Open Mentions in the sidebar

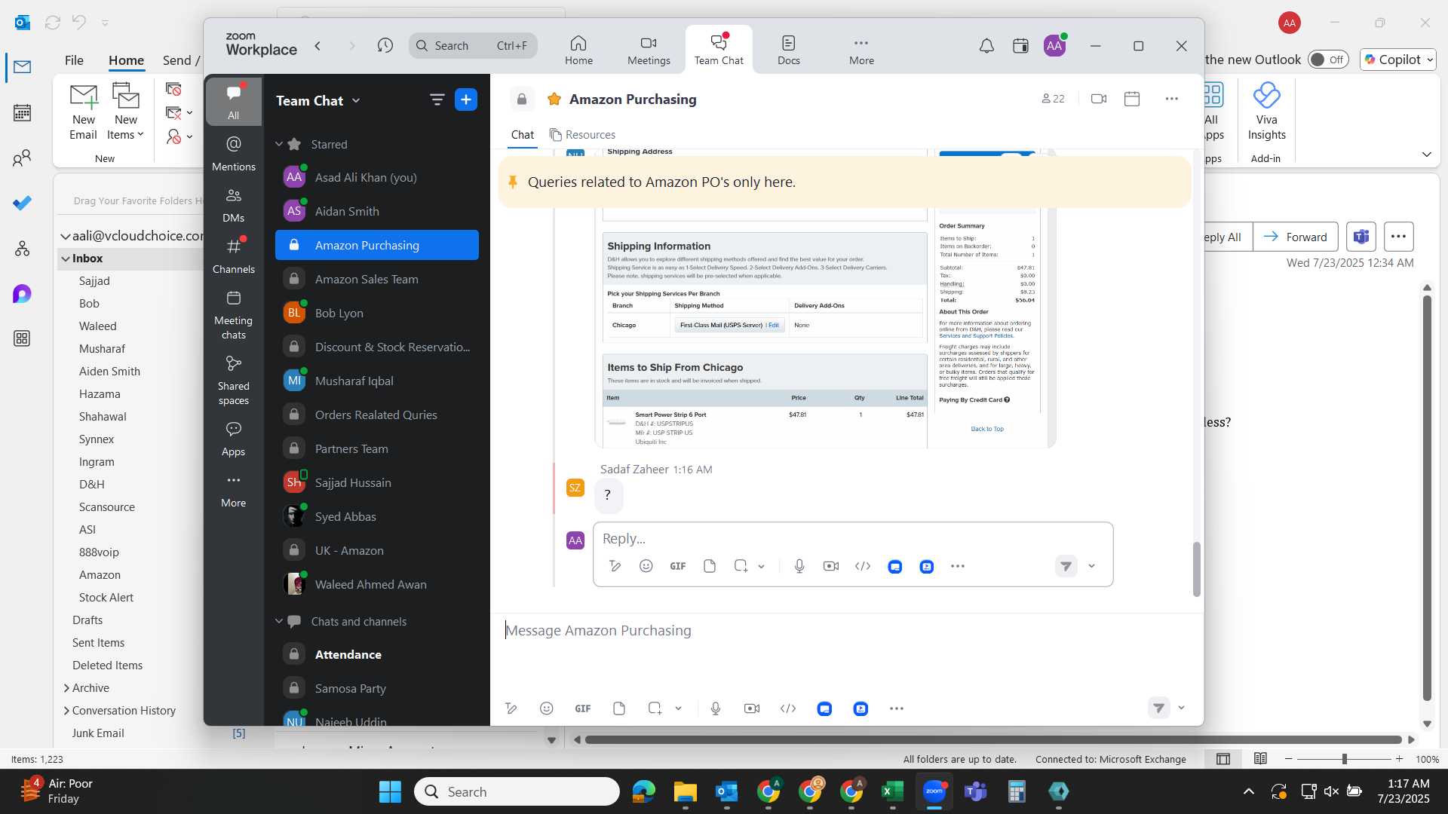pos(234,153)
